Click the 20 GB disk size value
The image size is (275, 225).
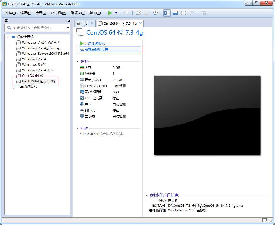[x=117, y=80]
